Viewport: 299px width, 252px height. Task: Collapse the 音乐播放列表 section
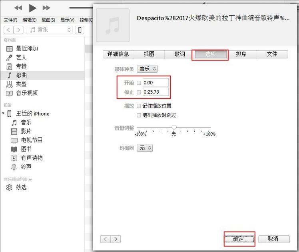point(30,180)
